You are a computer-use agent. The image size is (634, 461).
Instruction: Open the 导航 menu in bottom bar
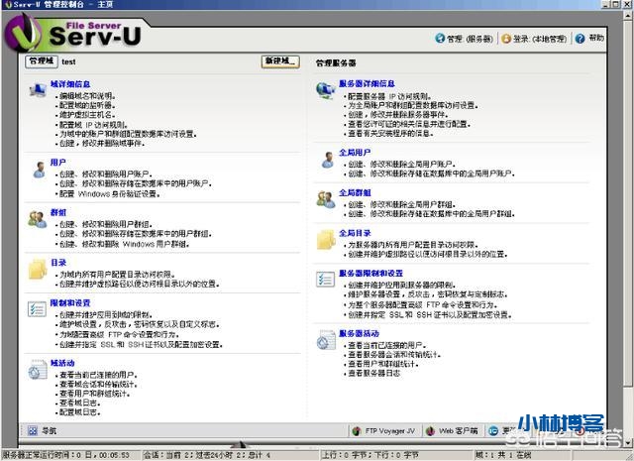[x=43, y=430]
